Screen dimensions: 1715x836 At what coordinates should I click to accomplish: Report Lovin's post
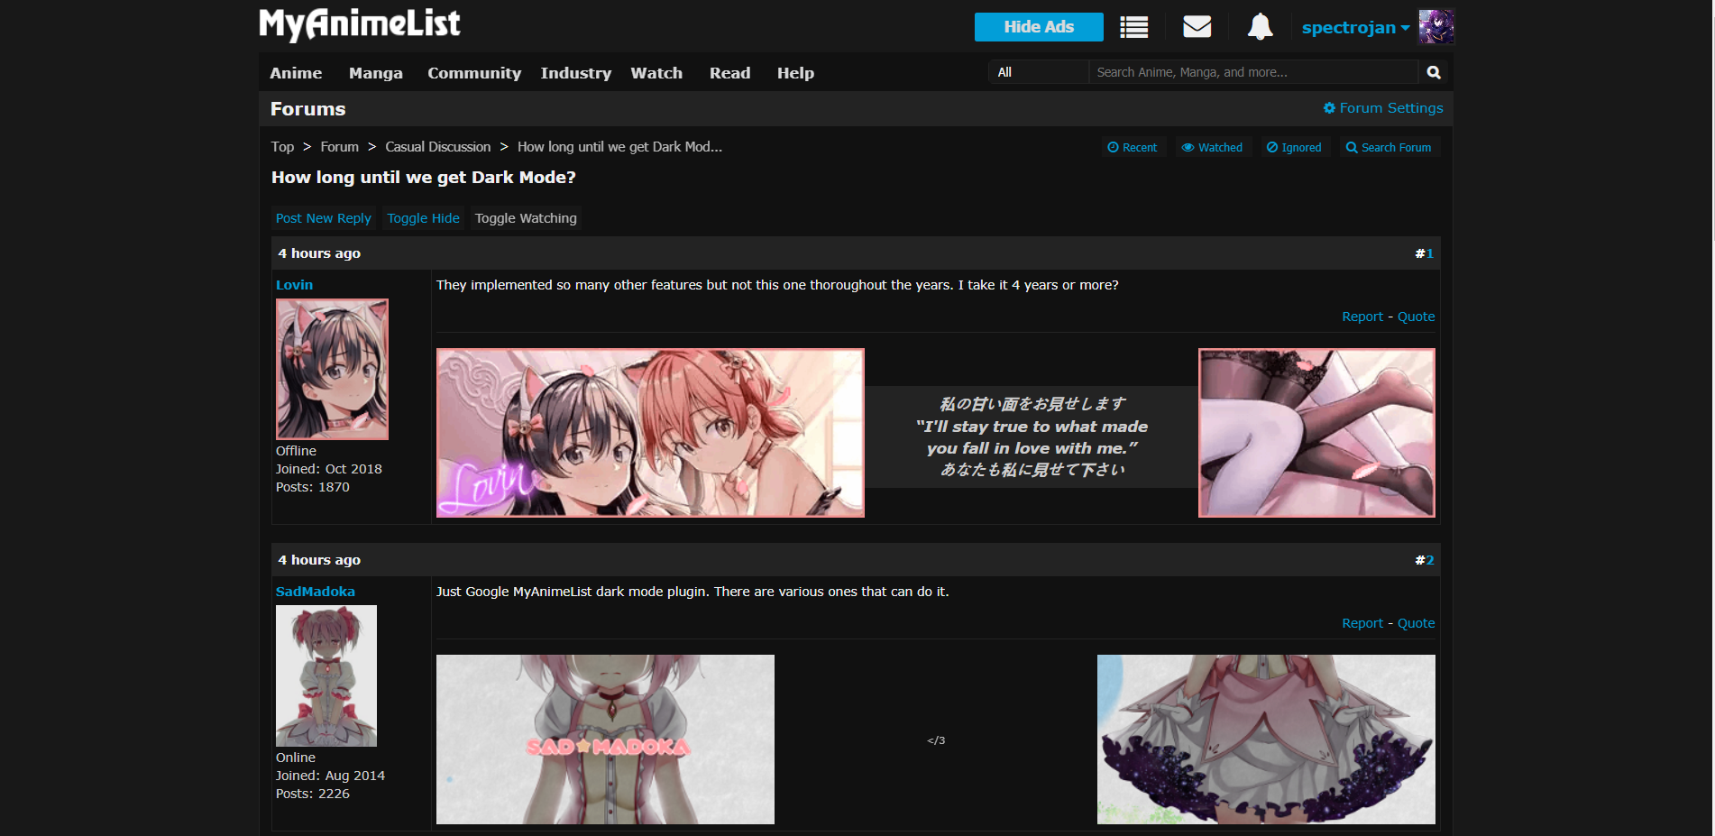[1362, 317]
